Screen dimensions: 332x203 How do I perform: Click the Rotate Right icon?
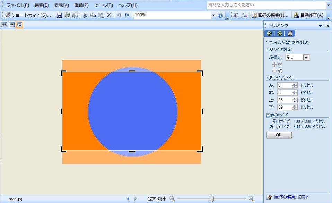coord(244,15)
